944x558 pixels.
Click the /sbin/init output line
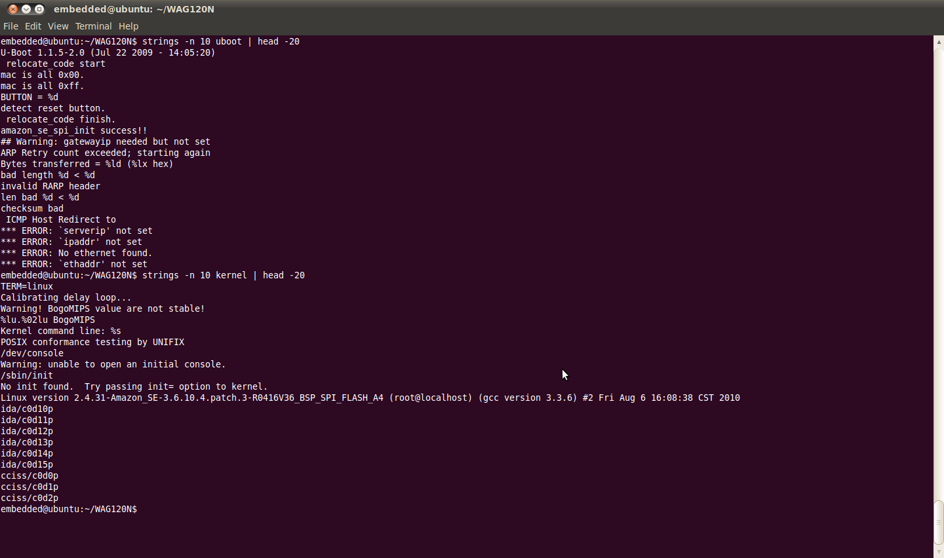(27, 376)
